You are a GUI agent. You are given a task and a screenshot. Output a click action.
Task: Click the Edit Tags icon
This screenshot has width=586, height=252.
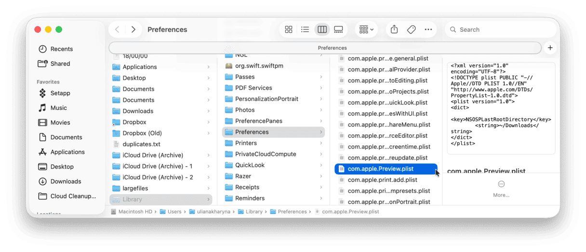click(x=411, y=29)
